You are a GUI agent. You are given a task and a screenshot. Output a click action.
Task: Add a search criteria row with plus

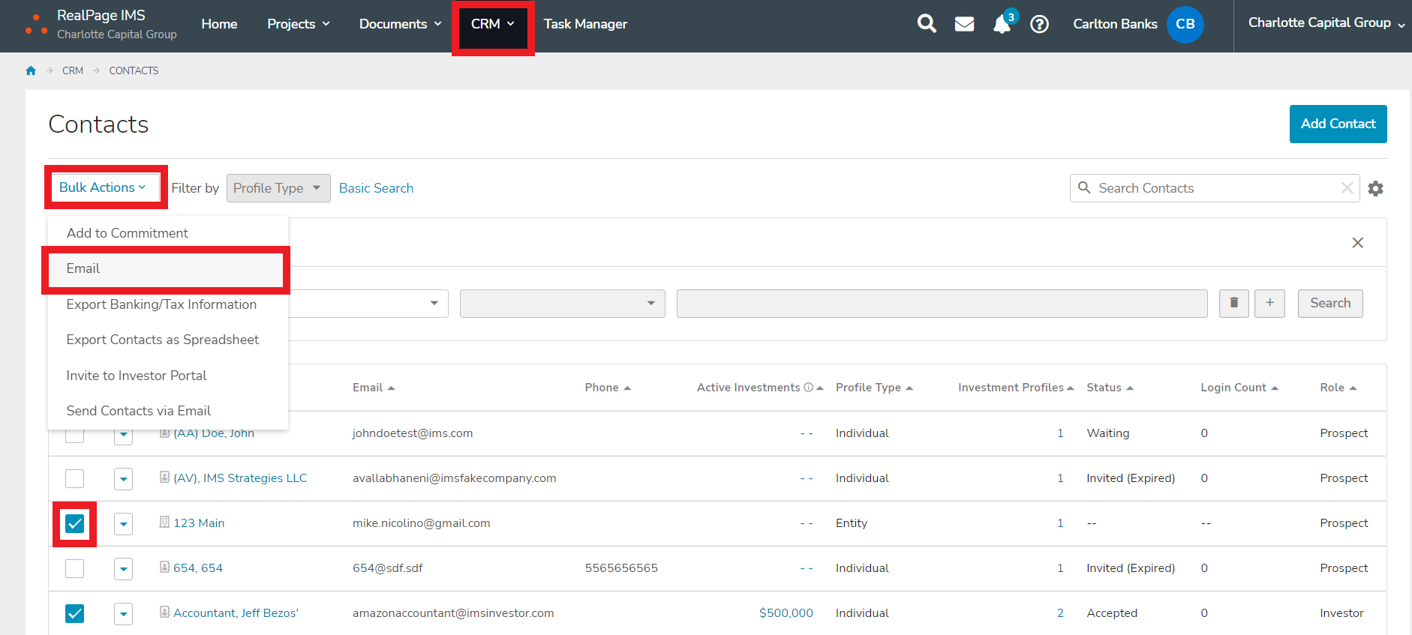click(x=1269, y=303)
